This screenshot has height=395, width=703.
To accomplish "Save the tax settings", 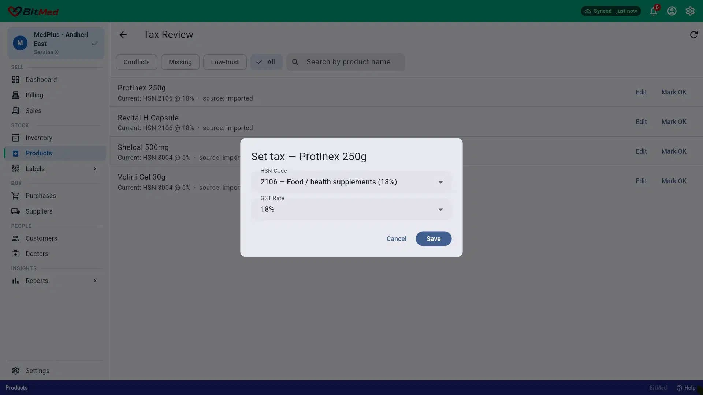I will click(x=434, y=239).
